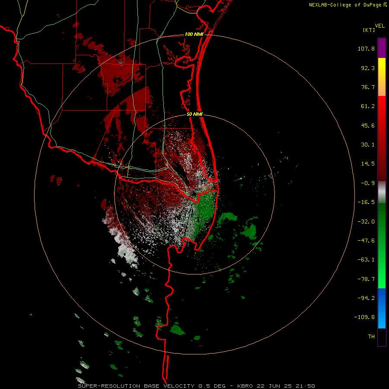Click the -32.0 legend value
The height and width of the screenshot is (389, 389).
(366, 222)
